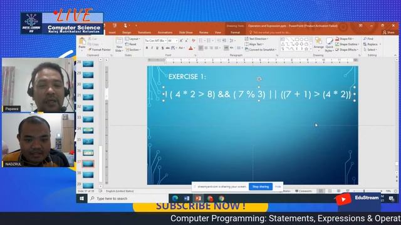Click Decrease Font Size icon
The image size is (401, 225).
pos(187,41)
